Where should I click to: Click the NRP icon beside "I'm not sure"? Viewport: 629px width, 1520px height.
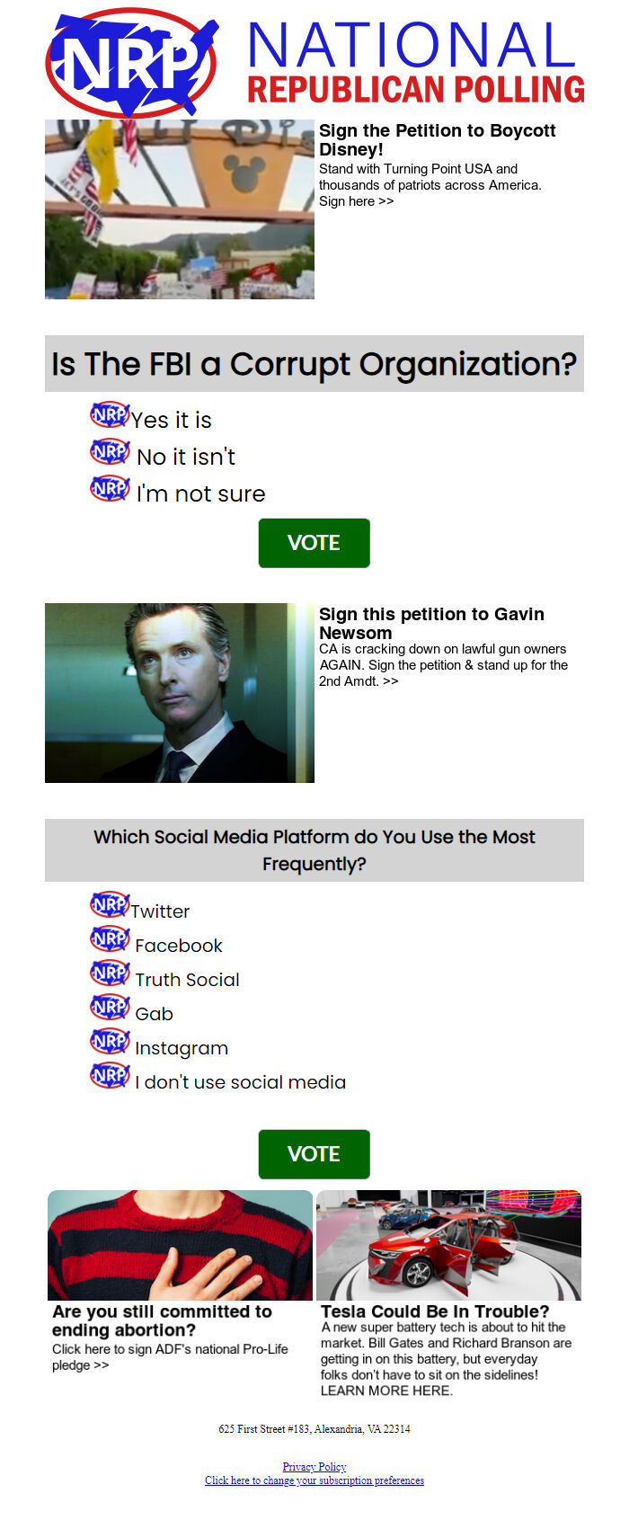coord(108,488)
